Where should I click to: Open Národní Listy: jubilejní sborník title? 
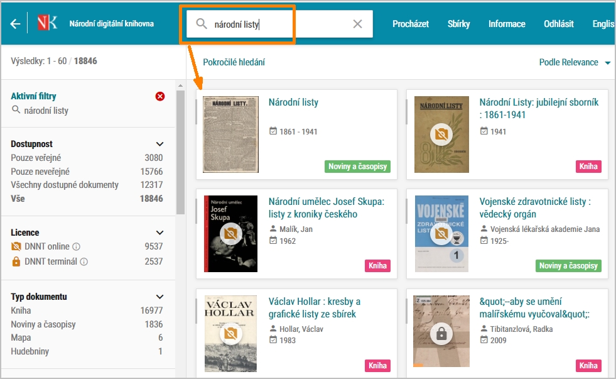click(539, 109)
